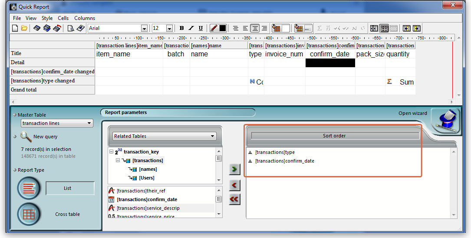Click the Sort order header button
This screenshot has height=238, width=471.
335,136
